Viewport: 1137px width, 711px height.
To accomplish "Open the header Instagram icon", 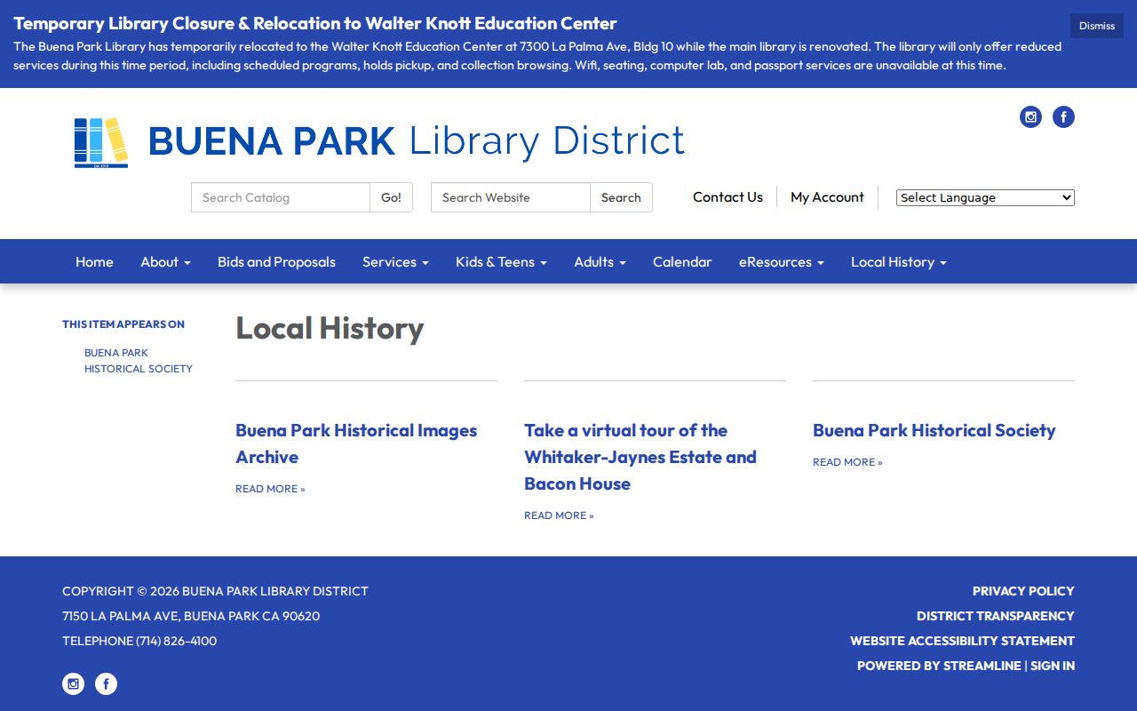I will click(x=1030, y=116).
